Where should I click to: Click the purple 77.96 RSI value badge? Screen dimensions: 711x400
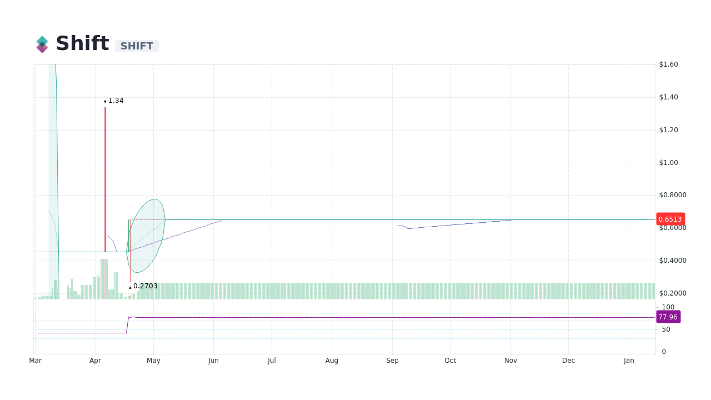(x=668, y=317)
